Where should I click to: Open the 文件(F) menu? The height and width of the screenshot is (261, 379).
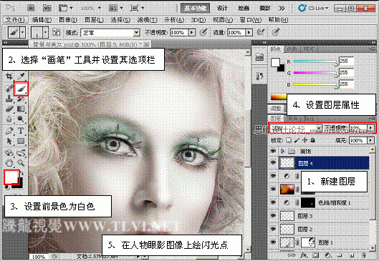[15, 20]
